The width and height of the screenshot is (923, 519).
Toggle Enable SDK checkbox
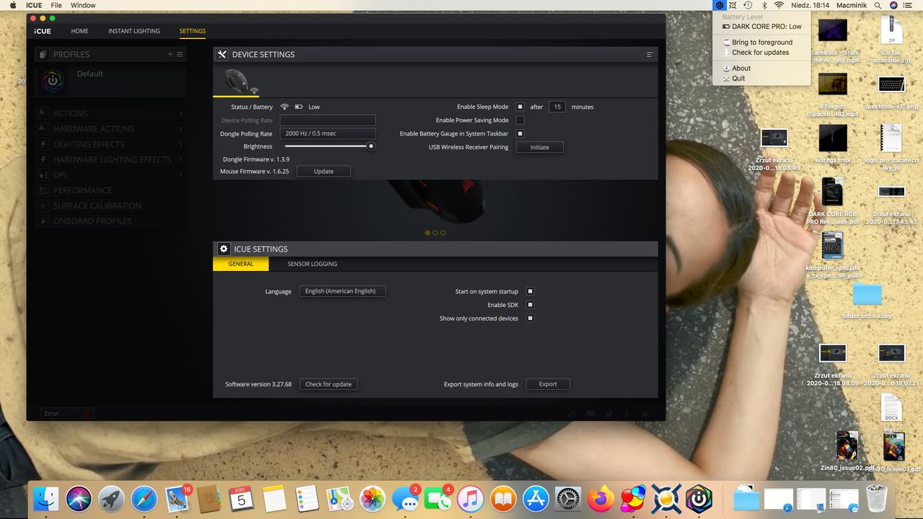click(x=530, y=305)
